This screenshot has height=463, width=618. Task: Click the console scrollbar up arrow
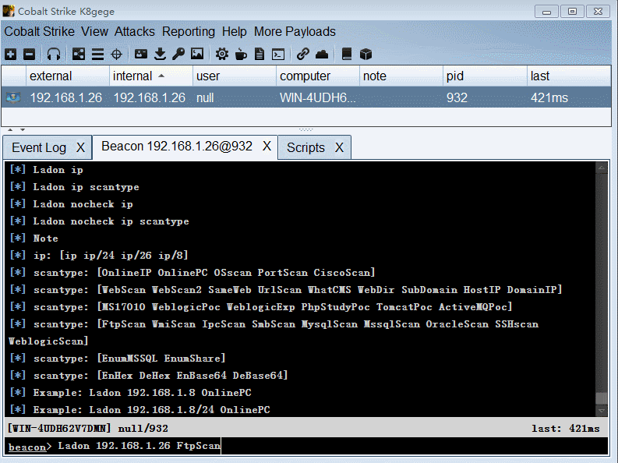click(x=602, y=168)
